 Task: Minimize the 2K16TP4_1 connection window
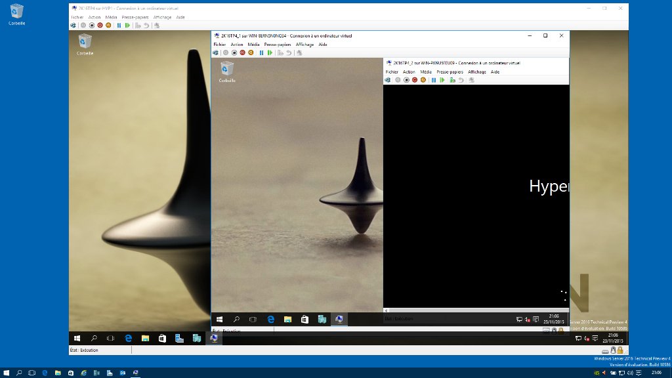(x=530, y=35)
